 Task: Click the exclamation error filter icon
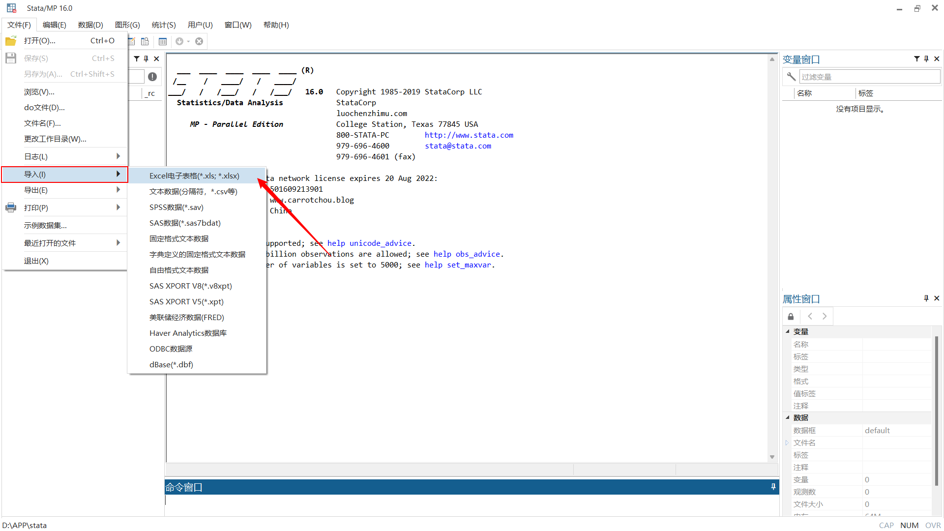pyautogui.click(x=152, y=77)
